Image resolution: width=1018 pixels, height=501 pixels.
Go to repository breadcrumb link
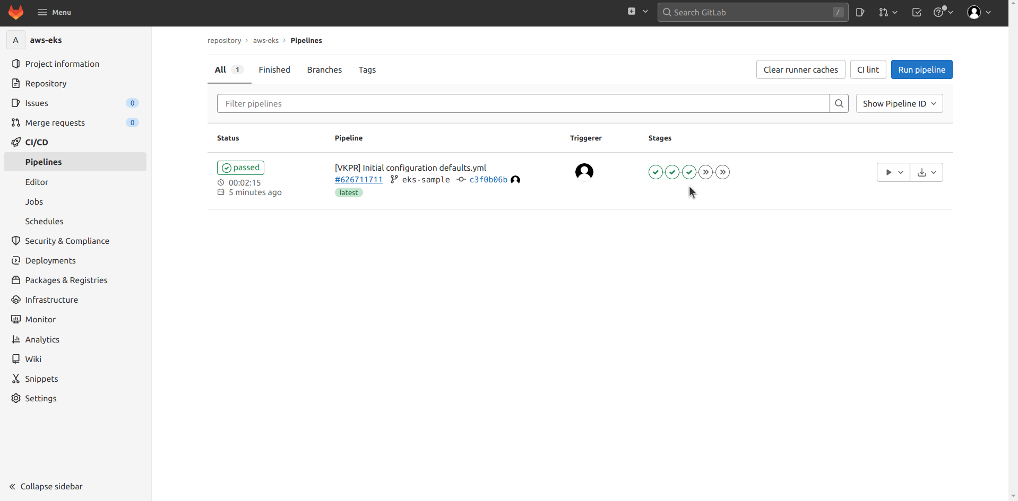click(224, 40)
